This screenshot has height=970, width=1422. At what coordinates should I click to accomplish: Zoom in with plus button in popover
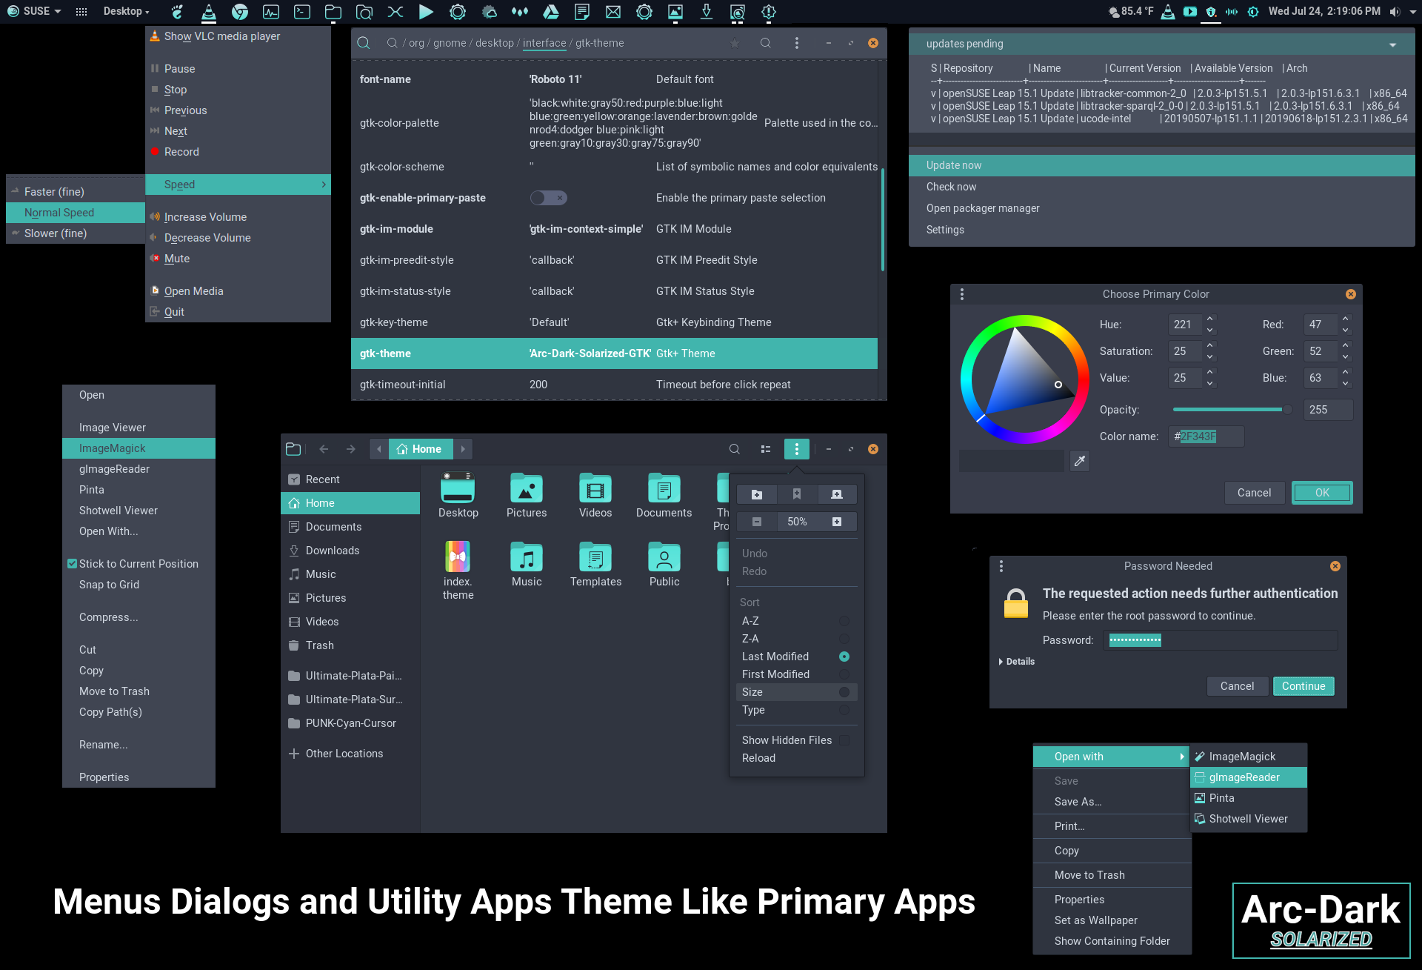click(837, 522)
